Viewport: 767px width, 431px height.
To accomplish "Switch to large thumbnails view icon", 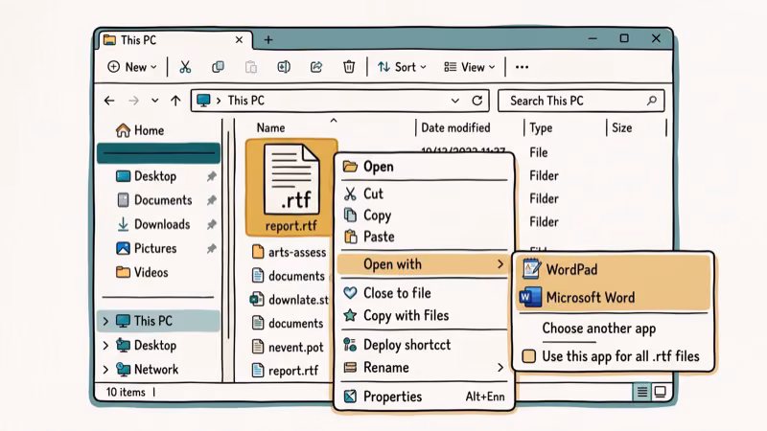I will click(660, 392).
